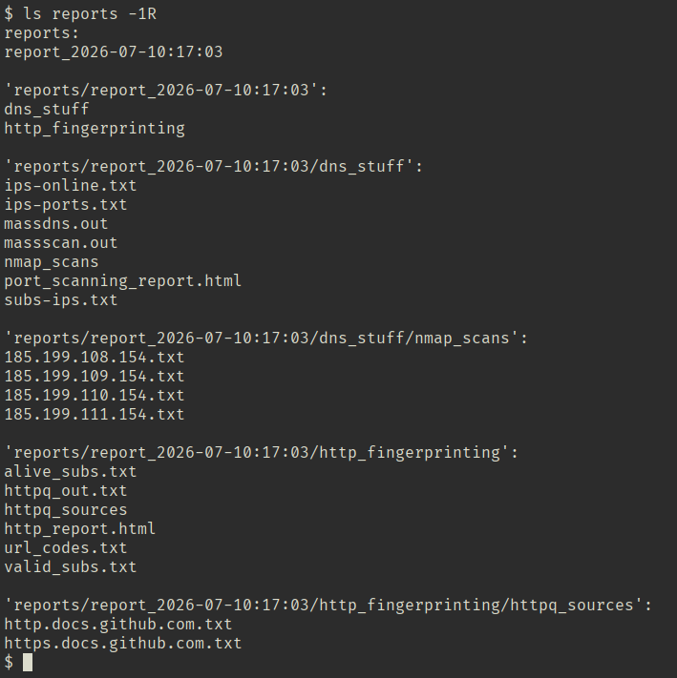Click https.docs.github.com.txt filename

coord(123,644)
